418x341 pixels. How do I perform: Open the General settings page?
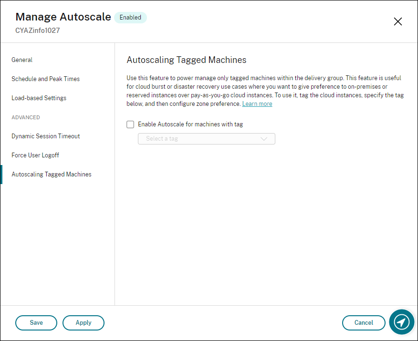click(x=22, y=60)
